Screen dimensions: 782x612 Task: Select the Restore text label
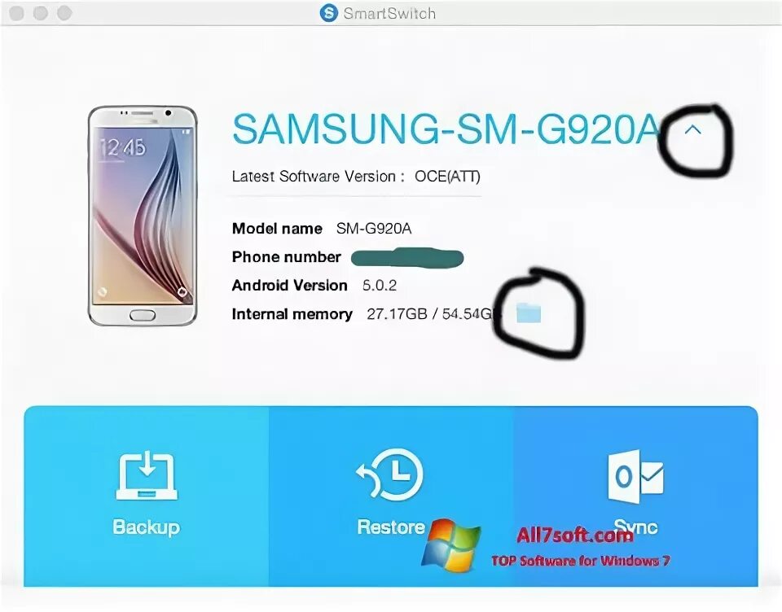point(391,527)
